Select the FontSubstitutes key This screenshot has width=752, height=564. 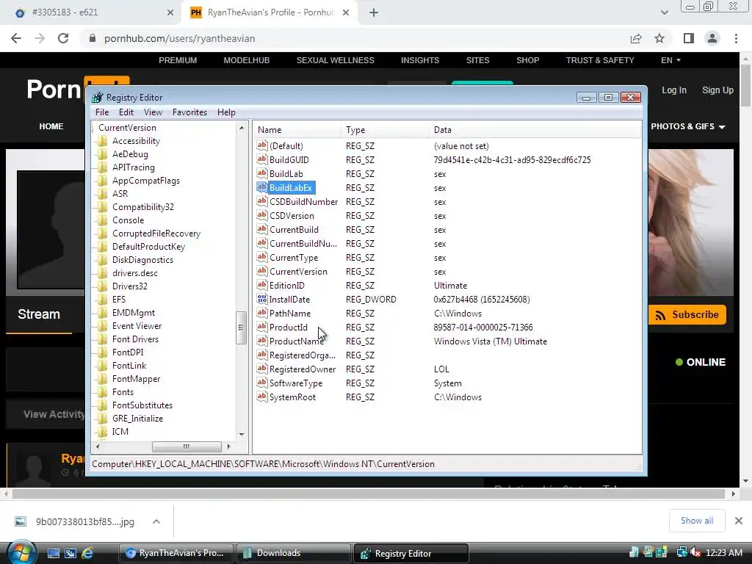142,405
